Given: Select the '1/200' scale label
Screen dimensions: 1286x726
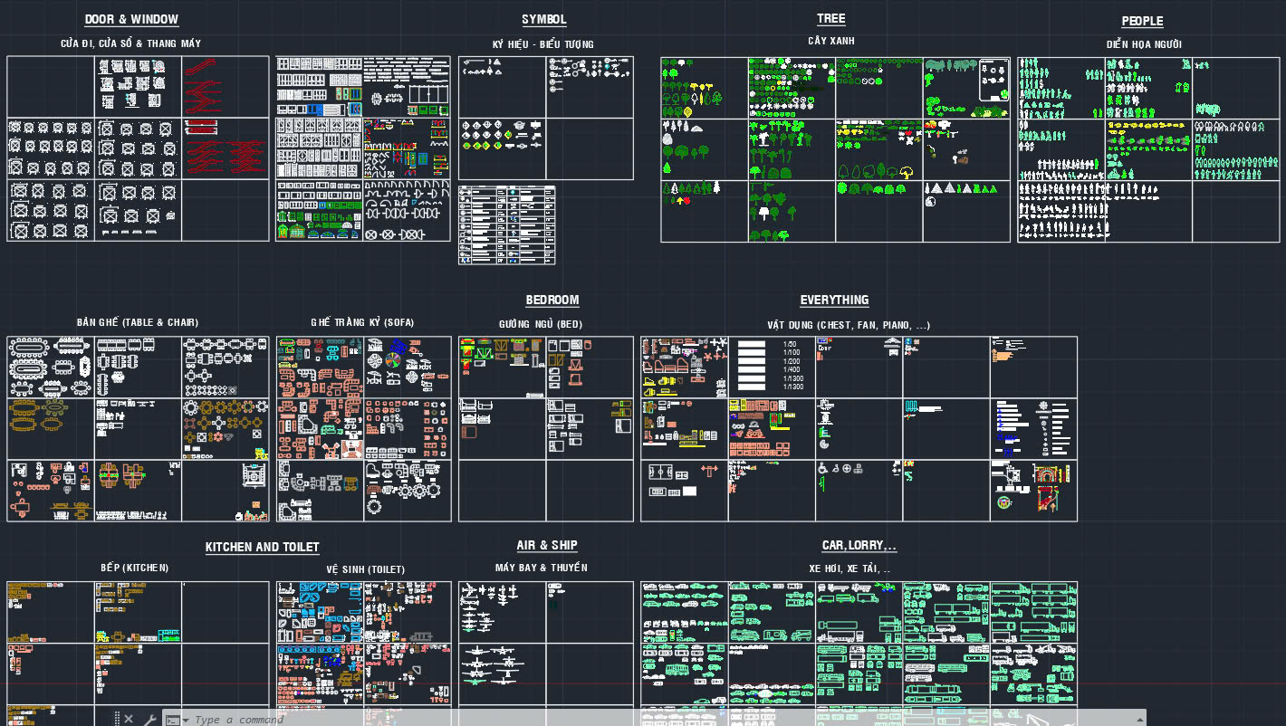Looking at the screenshot, I should coord(792,361).
